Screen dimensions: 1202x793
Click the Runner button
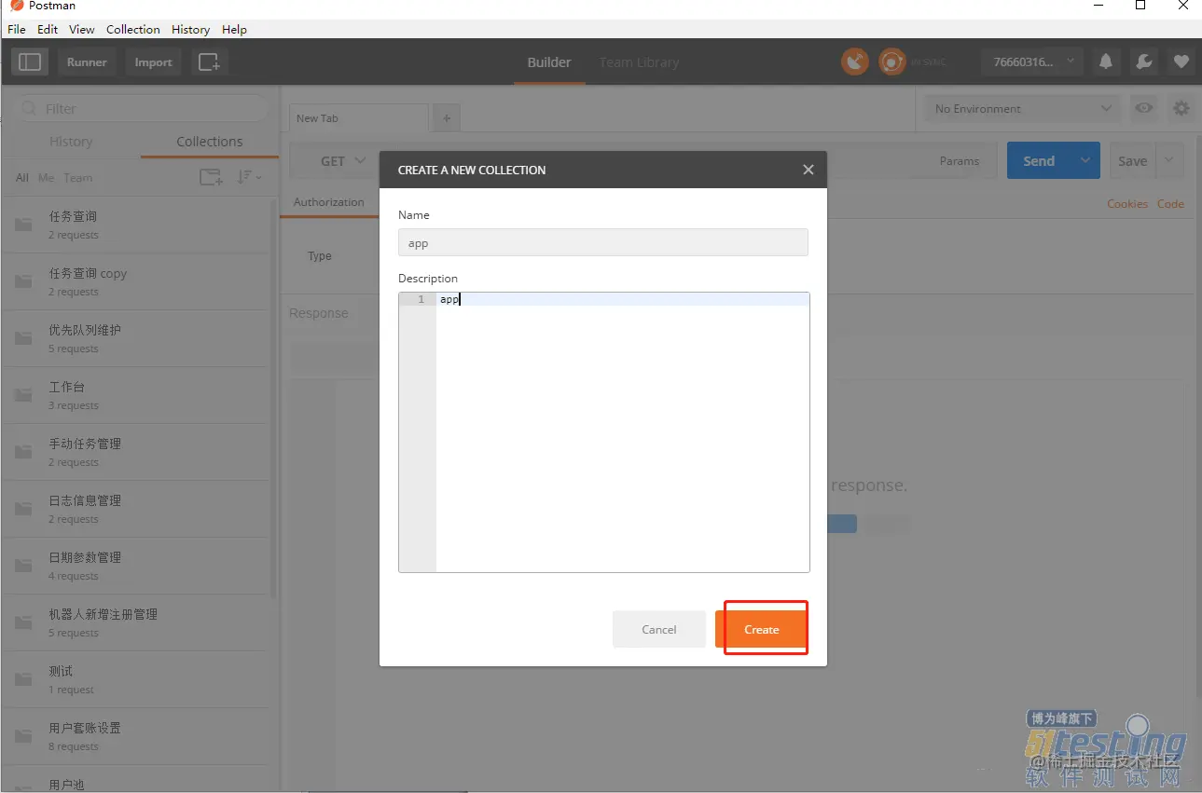pos(87,62)
